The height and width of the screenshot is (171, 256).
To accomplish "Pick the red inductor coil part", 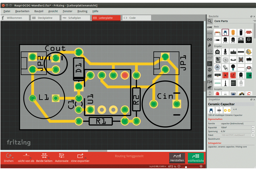I will [x=248, y=32].
